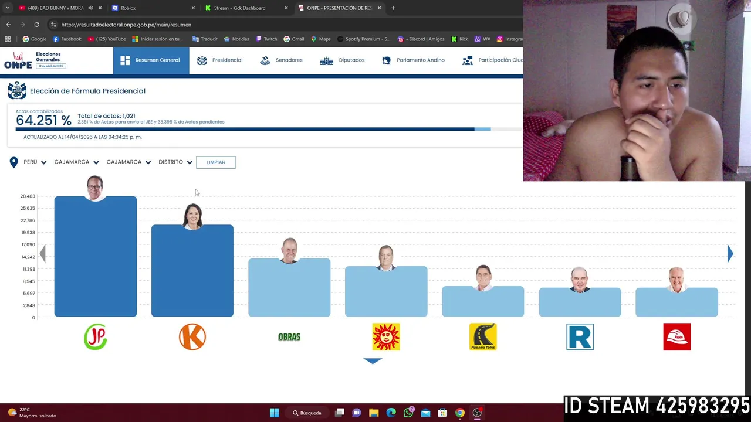Open the Participación Ciudadana tab
This screenshot has width=751, height=422.
(492, 60)
